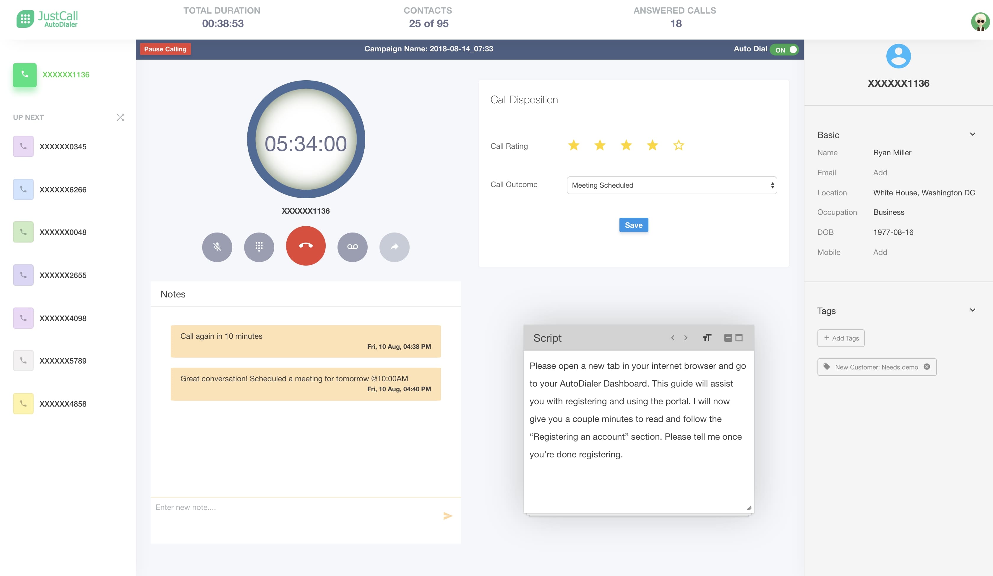Click phone icon next to XXXXXX6266
The width and height of the screenshot is (993, 576).
23,189
